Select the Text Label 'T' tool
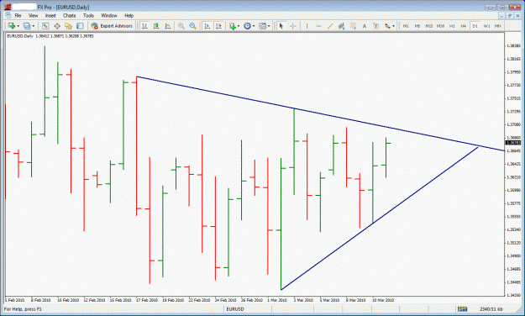525x316 pixels. click(x=375, y=26)
